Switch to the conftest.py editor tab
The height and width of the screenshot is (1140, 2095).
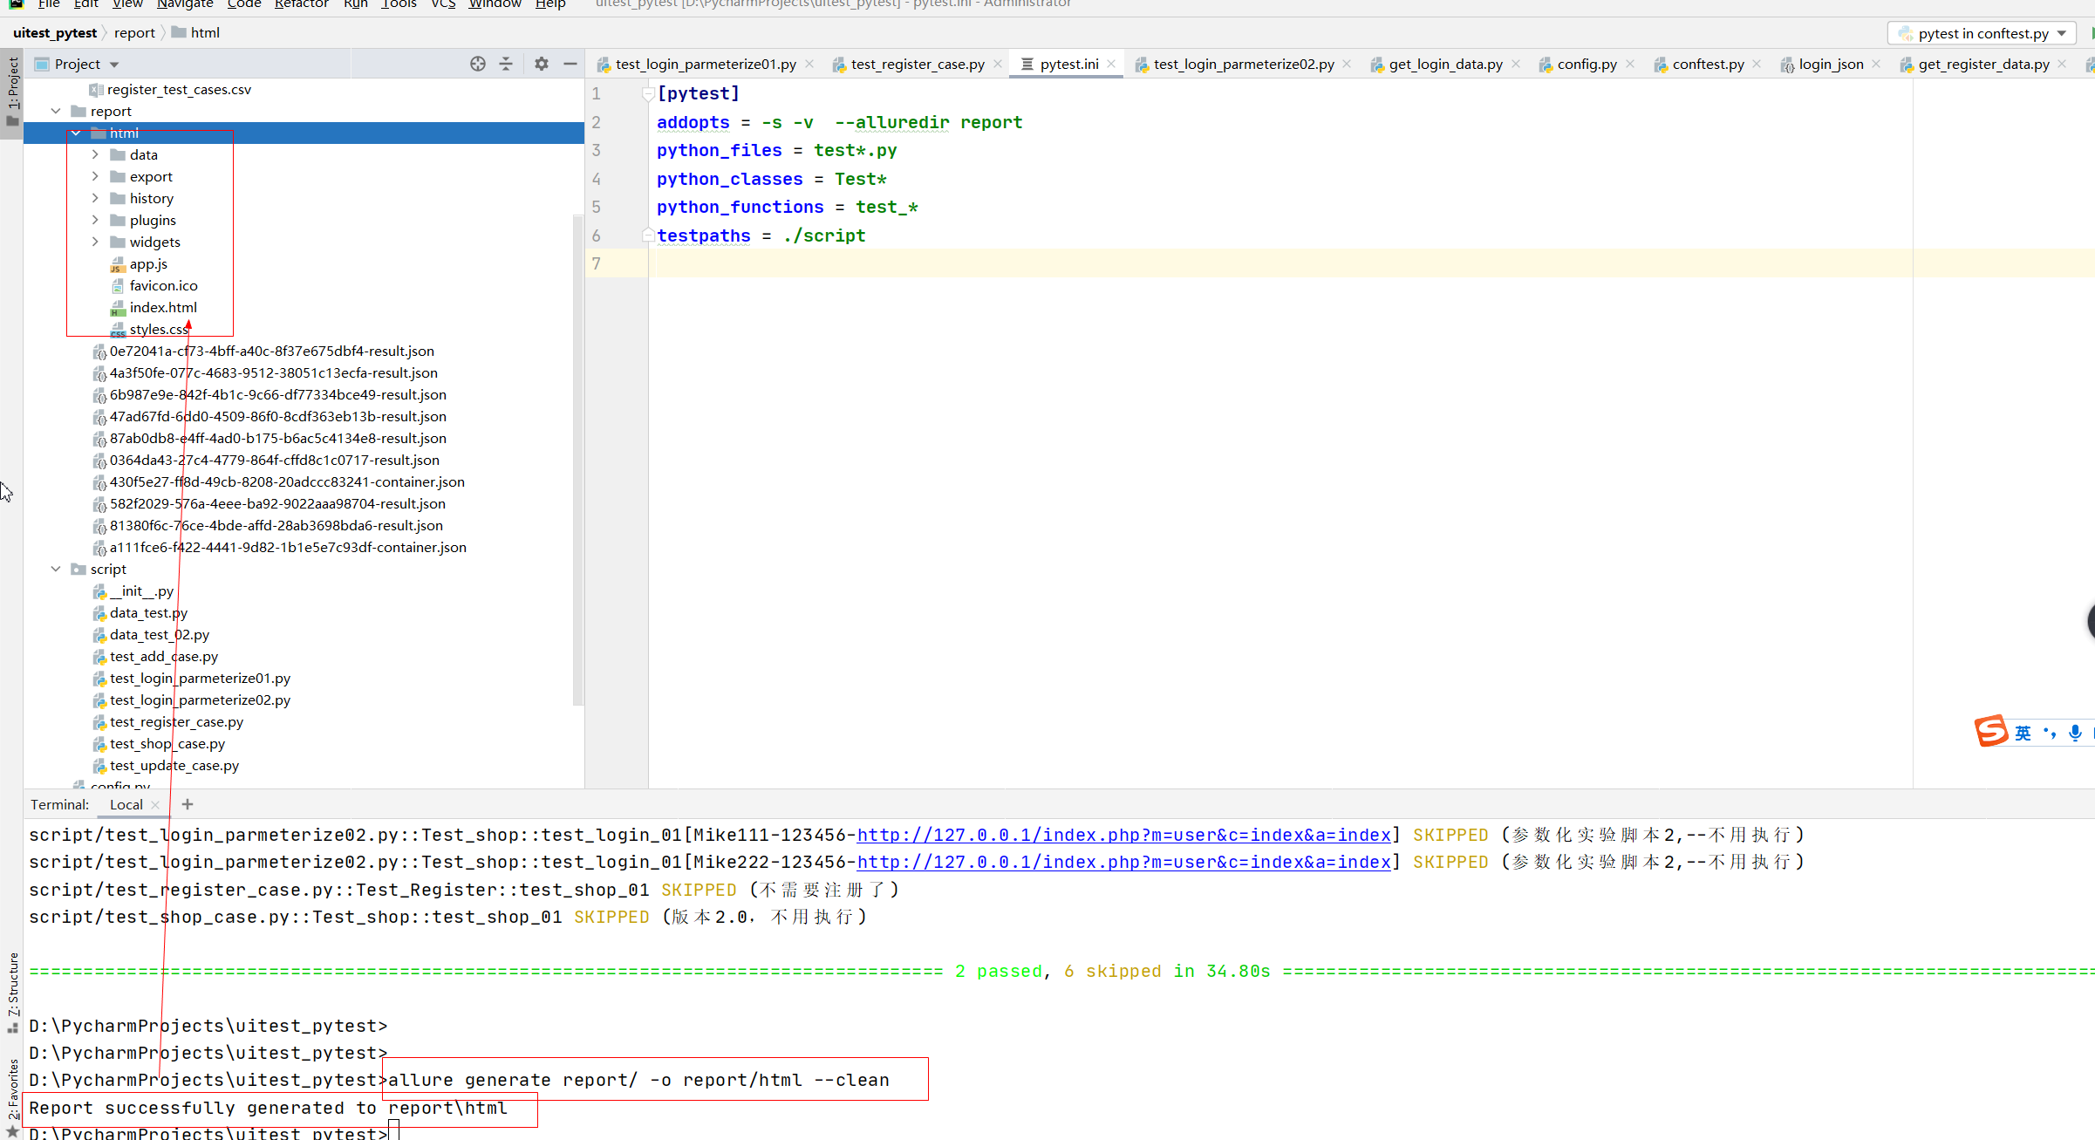point(1707,64)
